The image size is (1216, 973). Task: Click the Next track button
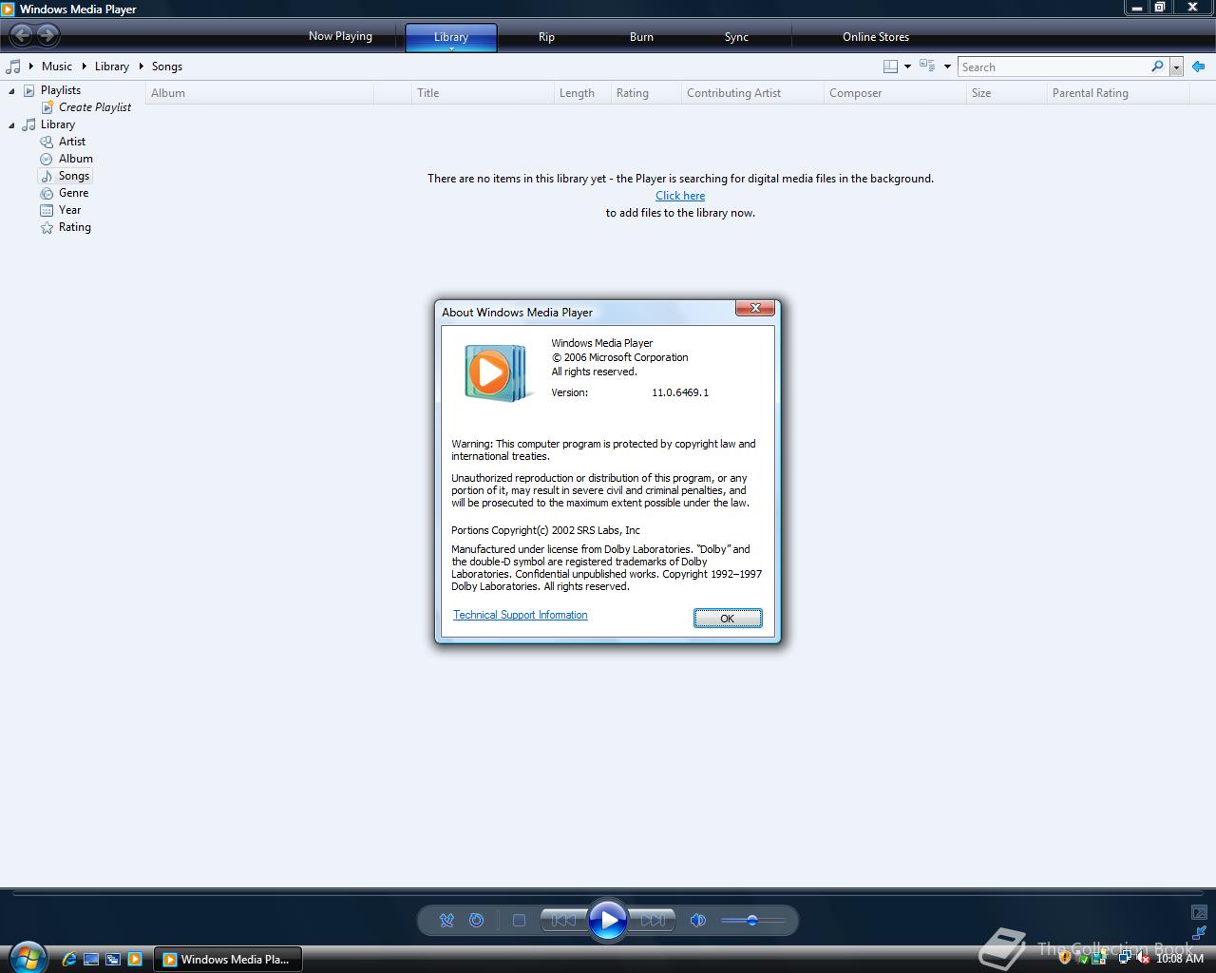[x=653, y=920]
